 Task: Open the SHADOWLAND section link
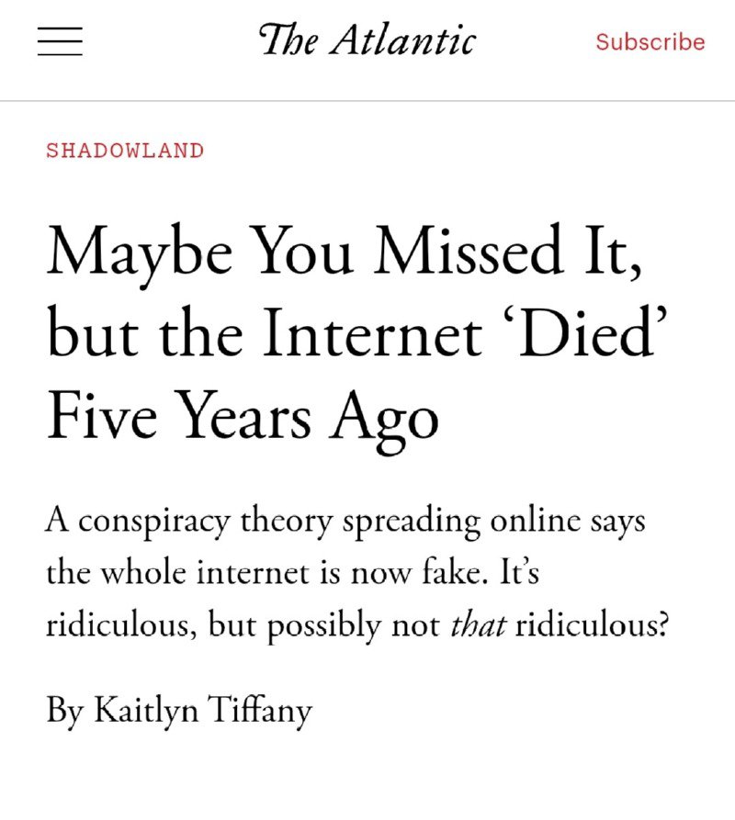[125, 151]
